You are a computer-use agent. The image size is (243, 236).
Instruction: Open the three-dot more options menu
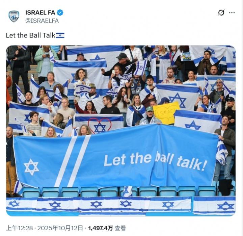232,12
